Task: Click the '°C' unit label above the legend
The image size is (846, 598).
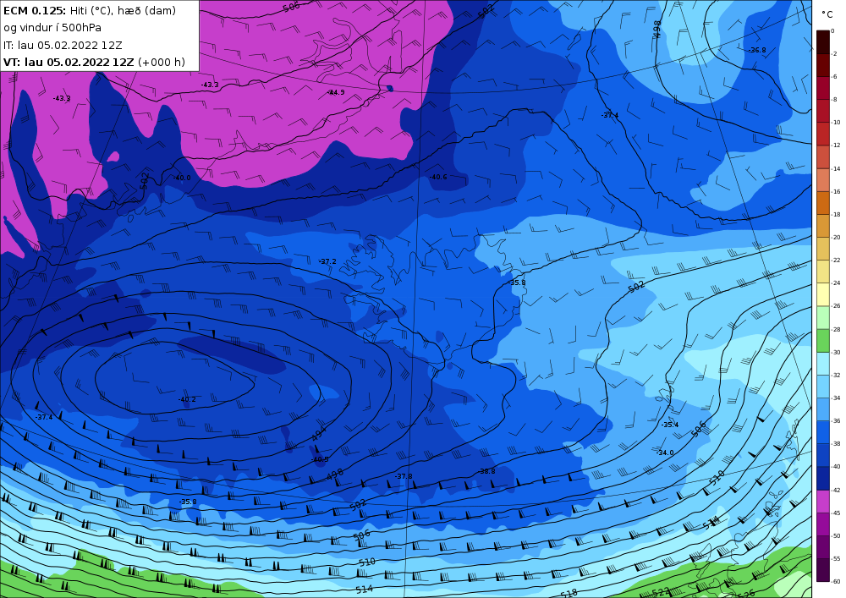Action: tap(827, 14)
